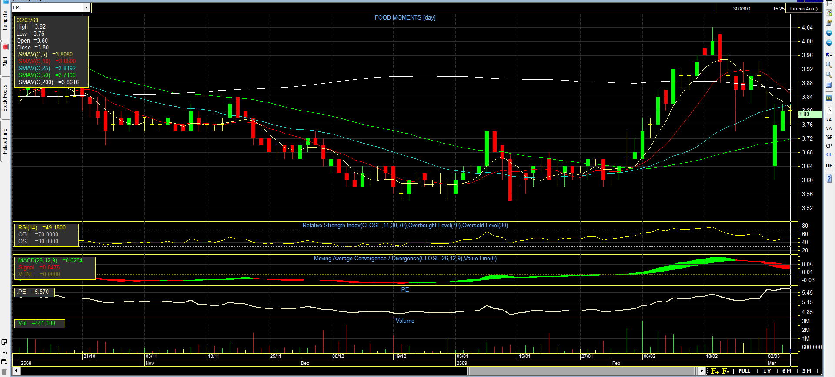835x377 pixels.
Task: Toggle the UF option in right toolbar
Action: coord(829,166)
